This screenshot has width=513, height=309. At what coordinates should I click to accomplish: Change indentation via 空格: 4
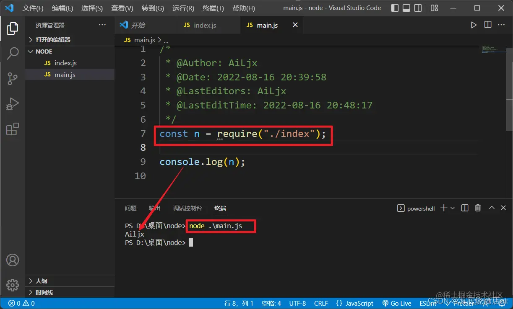pyautogui.click(x=271, y=304)
